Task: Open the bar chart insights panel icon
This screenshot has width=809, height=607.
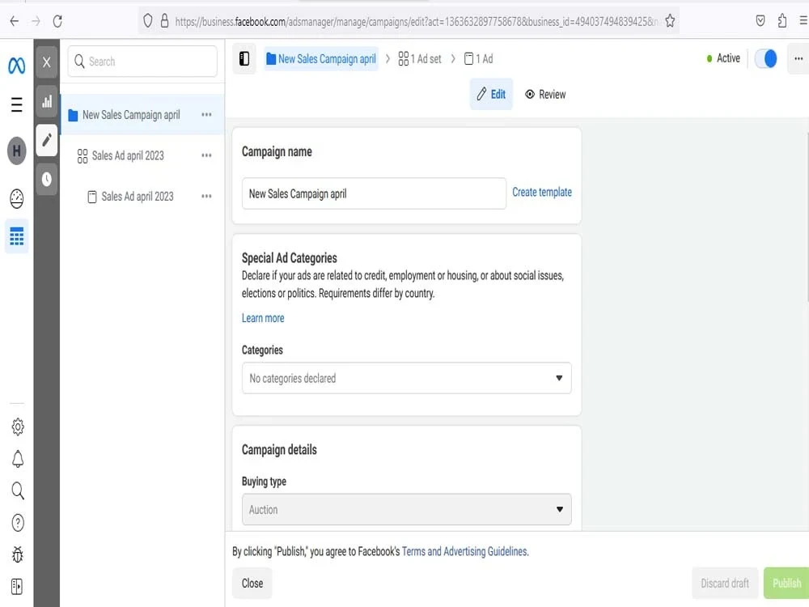Action: coord(47,102)
